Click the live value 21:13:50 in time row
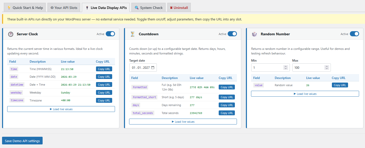This screenshot has width=365, height=148. tap(67, 69)
